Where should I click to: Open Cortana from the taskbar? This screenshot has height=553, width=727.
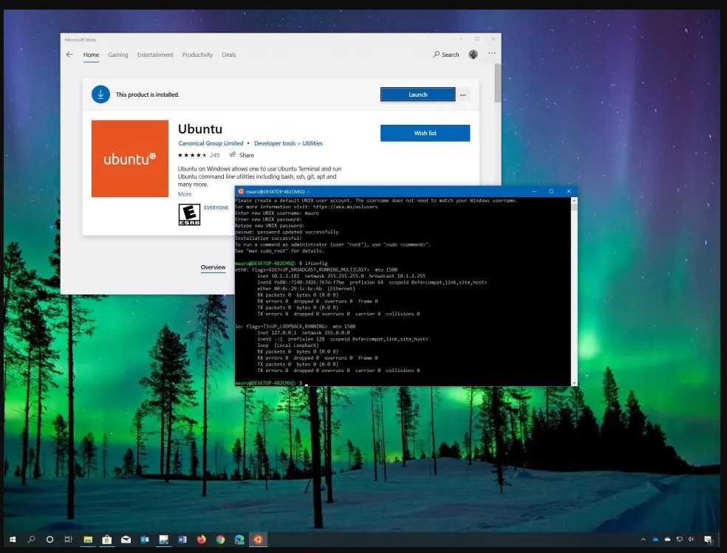coord(50,540)
